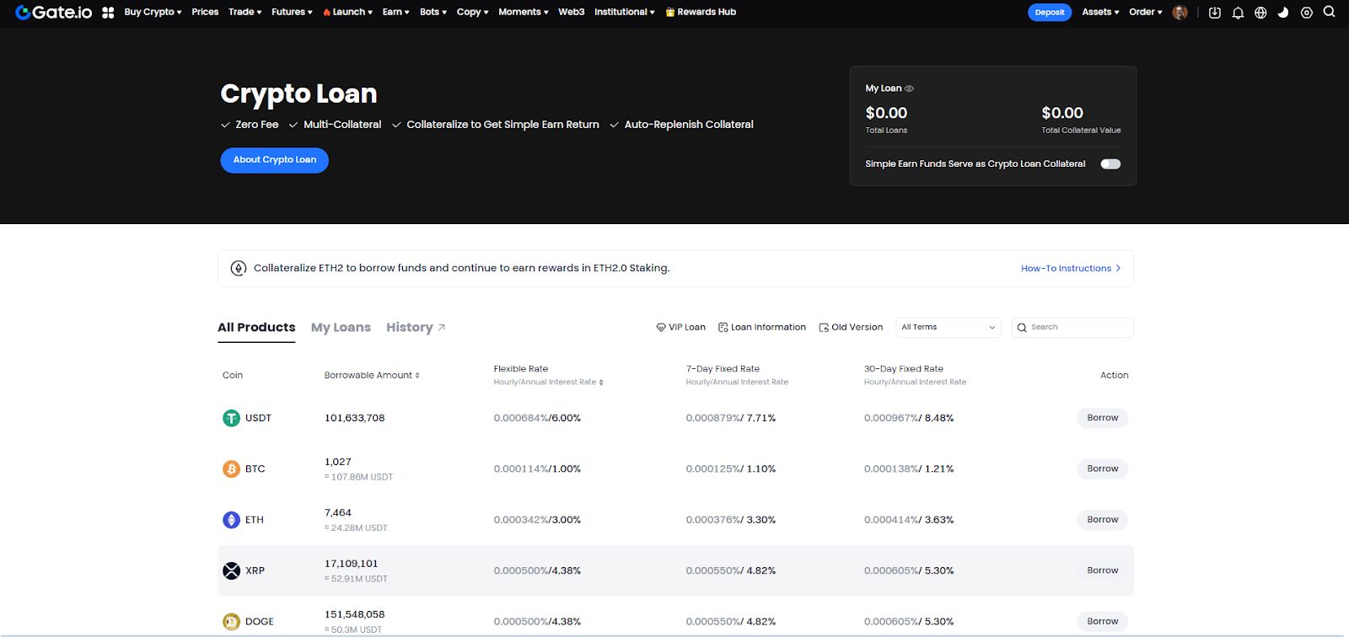This screenshot has height=637, width=1349.
Task: Click the globe language icon
Action: point(1260,13)
